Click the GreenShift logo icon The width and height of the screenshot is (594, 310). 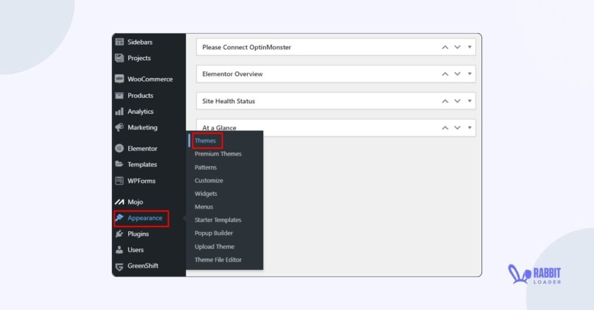coord(119,267)
